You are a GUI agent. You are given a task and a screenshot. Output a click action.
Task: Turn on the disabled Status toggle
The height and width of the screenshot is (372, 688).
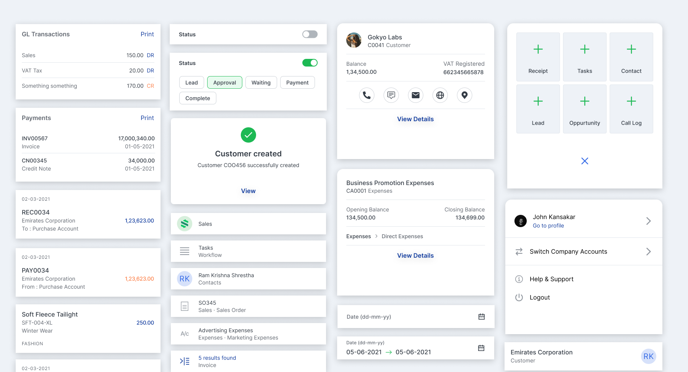pos(310,34)
